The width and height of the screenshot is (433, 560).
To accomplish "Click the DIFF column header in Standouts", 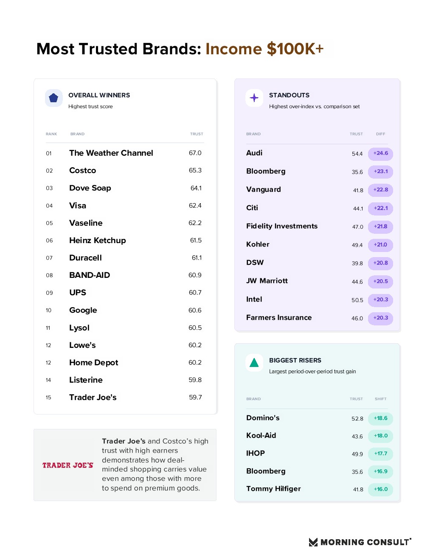I will [x=380, y=134].
